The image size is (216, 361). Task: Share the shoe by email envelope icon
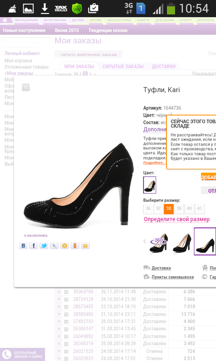(85, 246)
